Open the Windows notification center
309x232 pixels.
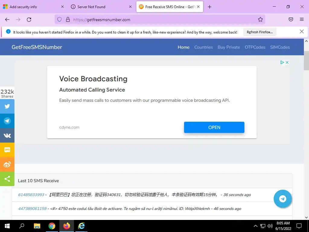point(299,226)
